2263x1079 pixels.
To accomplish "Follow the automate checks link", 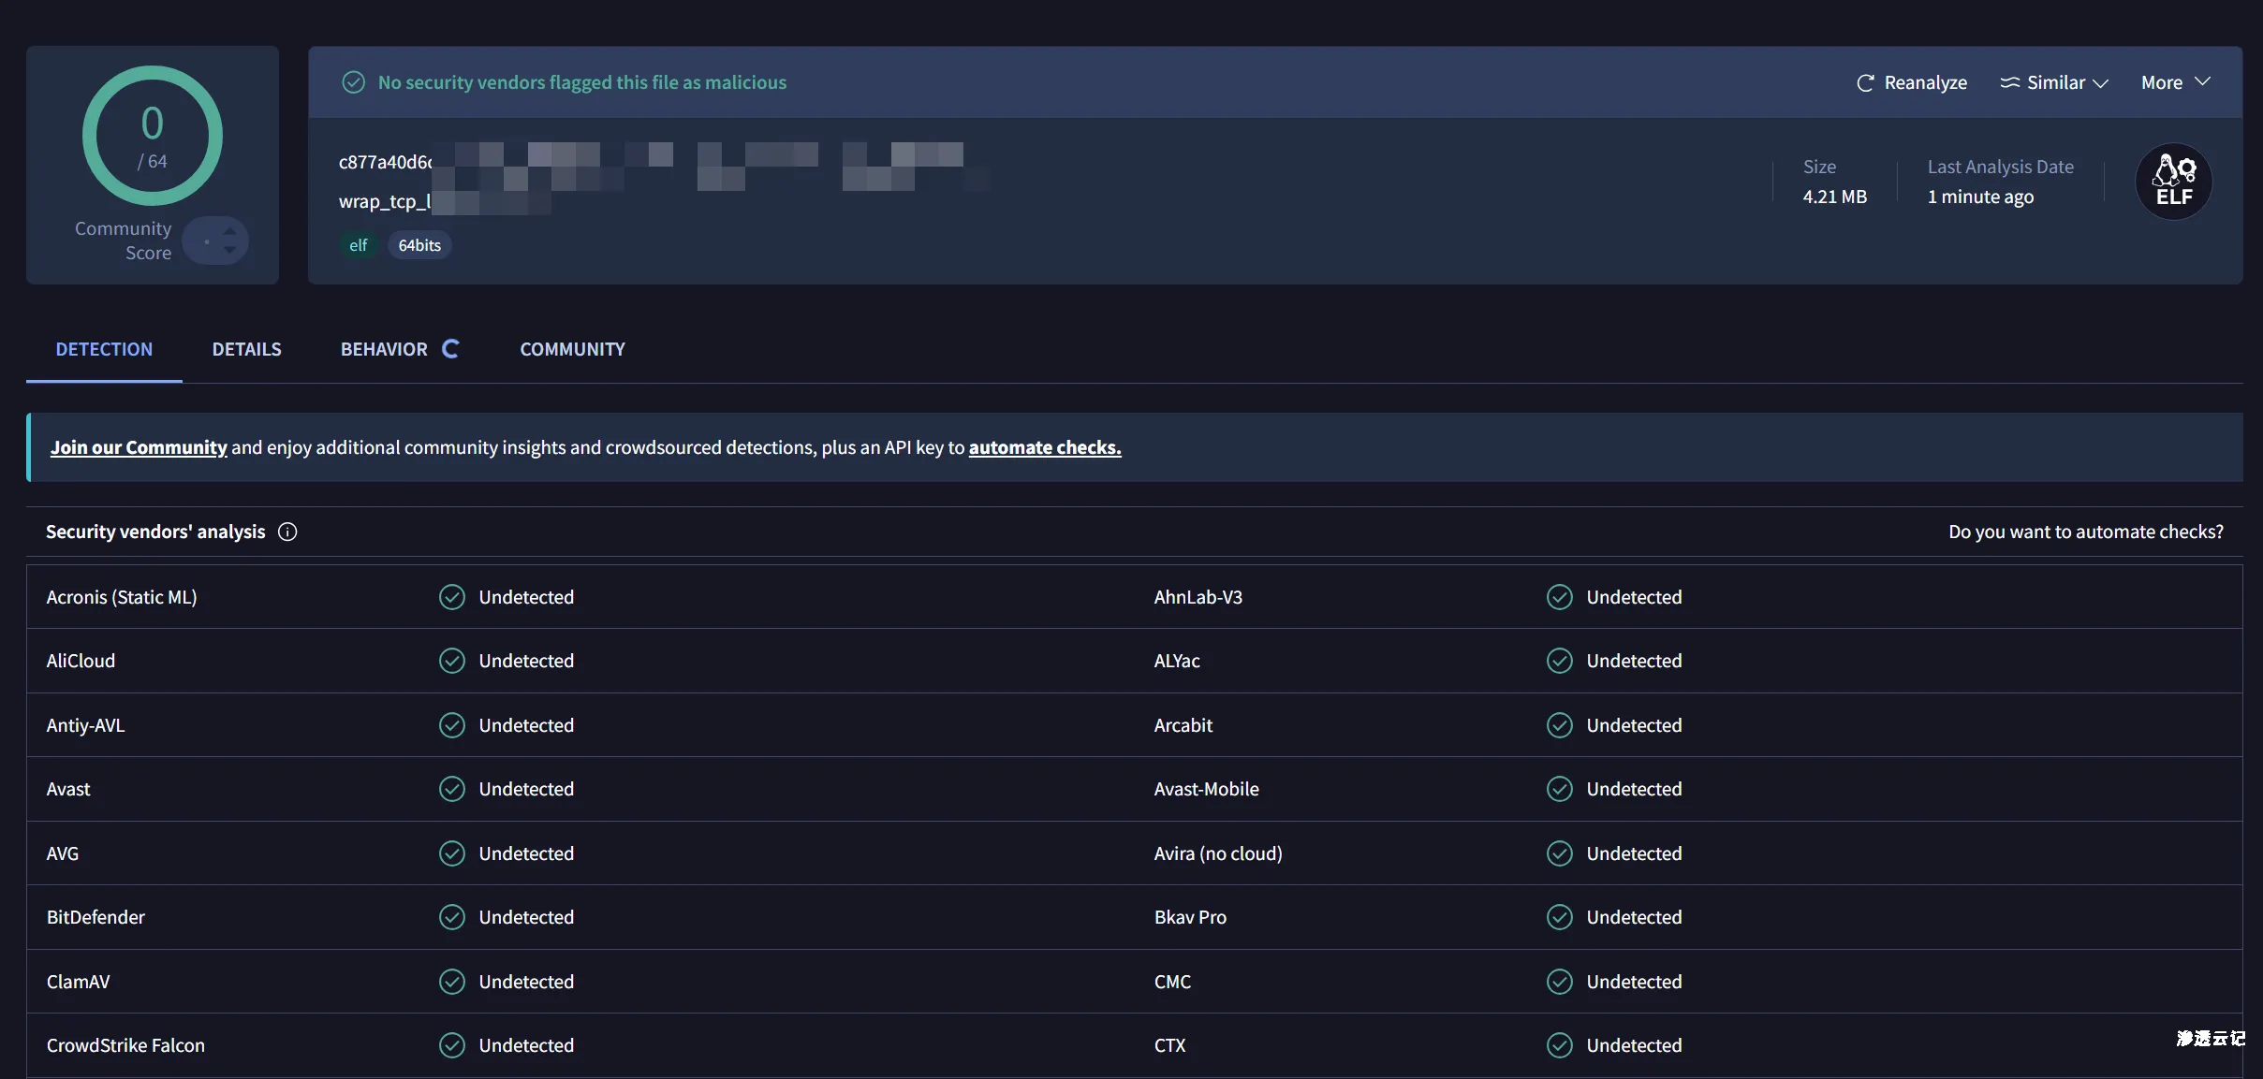I will 1045,447.
